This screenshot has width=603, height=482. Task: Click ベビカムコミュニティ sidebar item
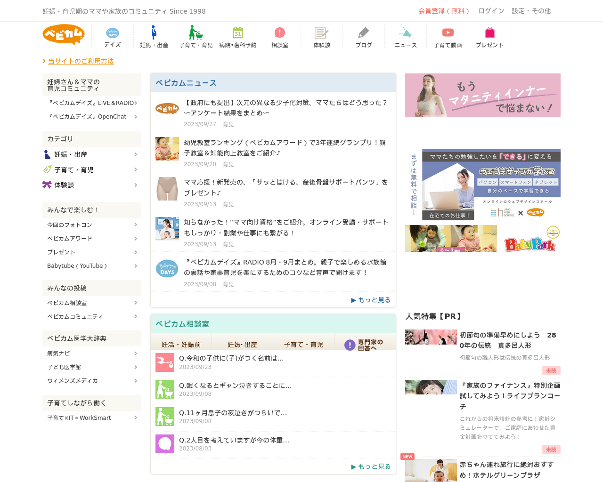coord(75,317)
